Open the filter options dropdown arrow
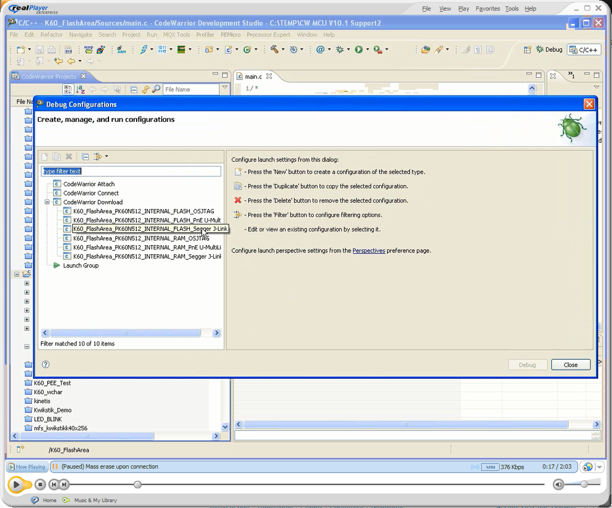The width and height of the screenshot is (612, 508). 107,157
